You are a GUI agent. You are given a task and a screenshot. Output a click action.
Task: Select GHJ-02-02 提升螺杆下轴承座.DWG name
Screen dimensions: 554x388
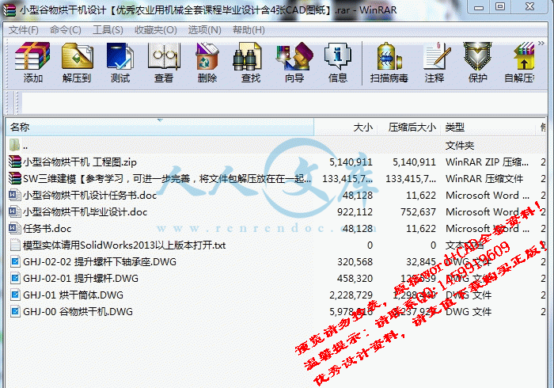coord(100,262)
